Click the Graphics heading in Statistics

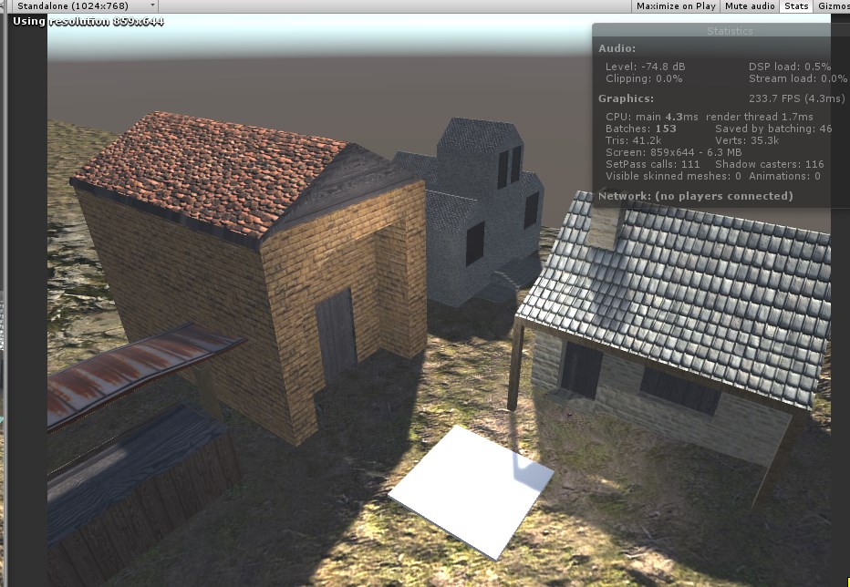pyautogui.click(x=626, y=98)
